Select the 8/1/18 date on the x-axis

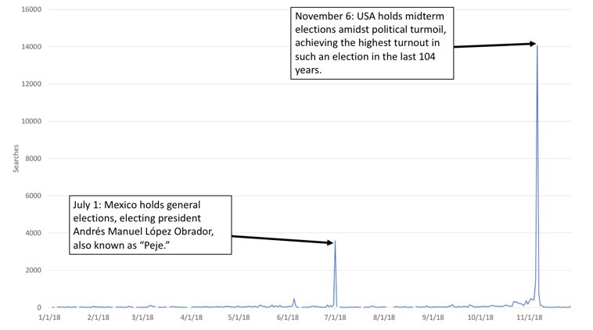[383, 317]
